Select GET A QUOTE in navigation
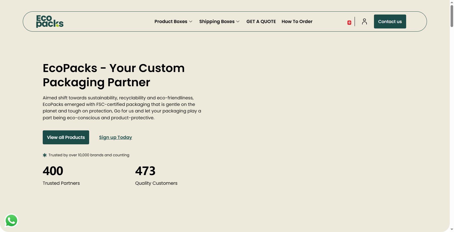 pos(261,22)
